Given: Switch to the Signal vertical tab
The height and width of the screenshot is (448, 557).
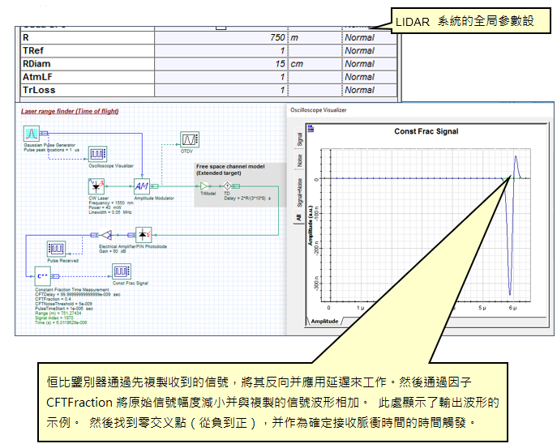Looking at the screenshot, I should pos(299,139).
